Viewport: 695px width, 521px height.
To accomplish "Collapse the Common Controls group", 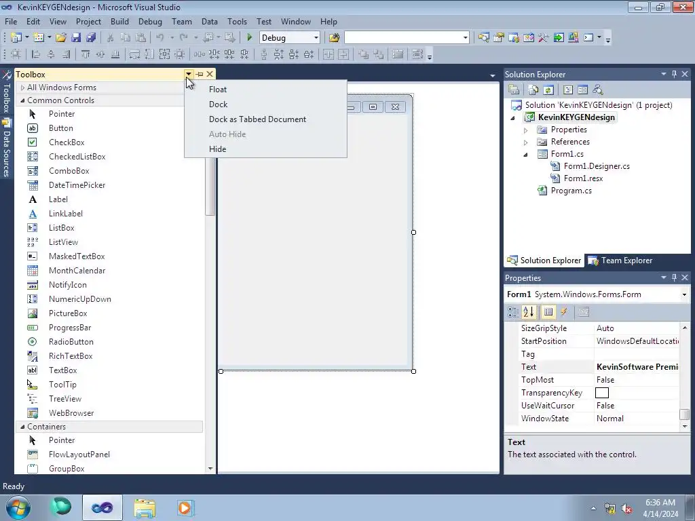I will pyautogui.click(x=22, y=100).
